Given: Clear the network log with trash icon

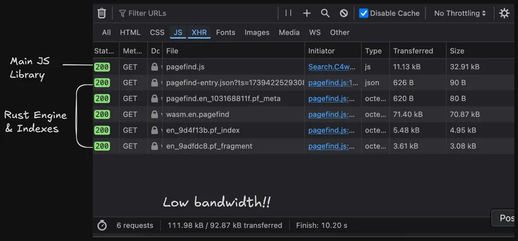Looking at the screenshot, I should click(x=102, y=13).
